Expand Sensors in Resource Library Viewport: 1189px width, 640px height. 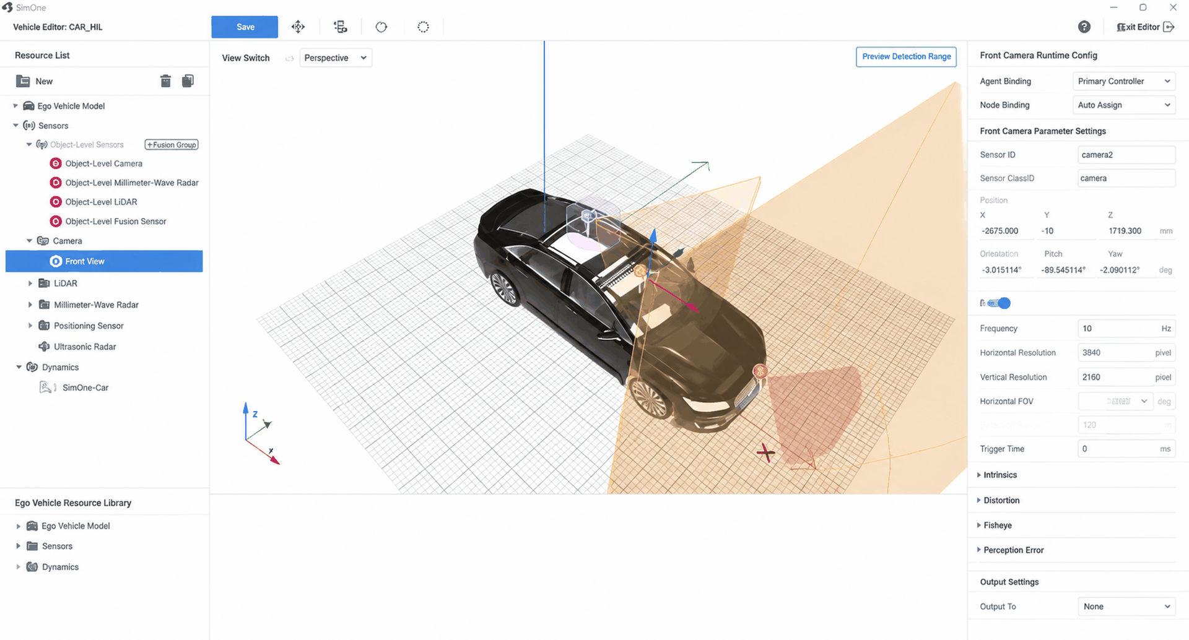click(18, 546)
